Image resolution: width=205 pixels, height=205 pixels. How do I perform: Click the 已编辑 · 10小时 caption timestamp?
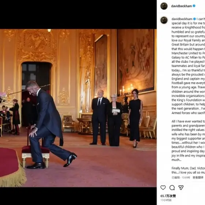pos(181,178)
